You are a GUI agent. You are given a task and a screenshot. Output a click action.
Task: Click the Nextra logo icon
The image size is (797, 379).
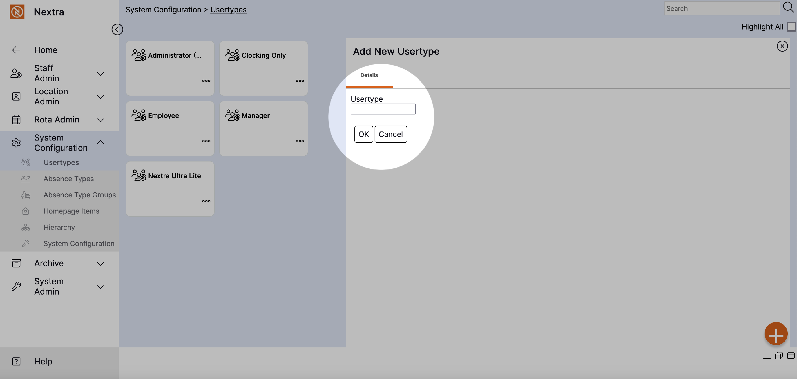click(17, 12)
